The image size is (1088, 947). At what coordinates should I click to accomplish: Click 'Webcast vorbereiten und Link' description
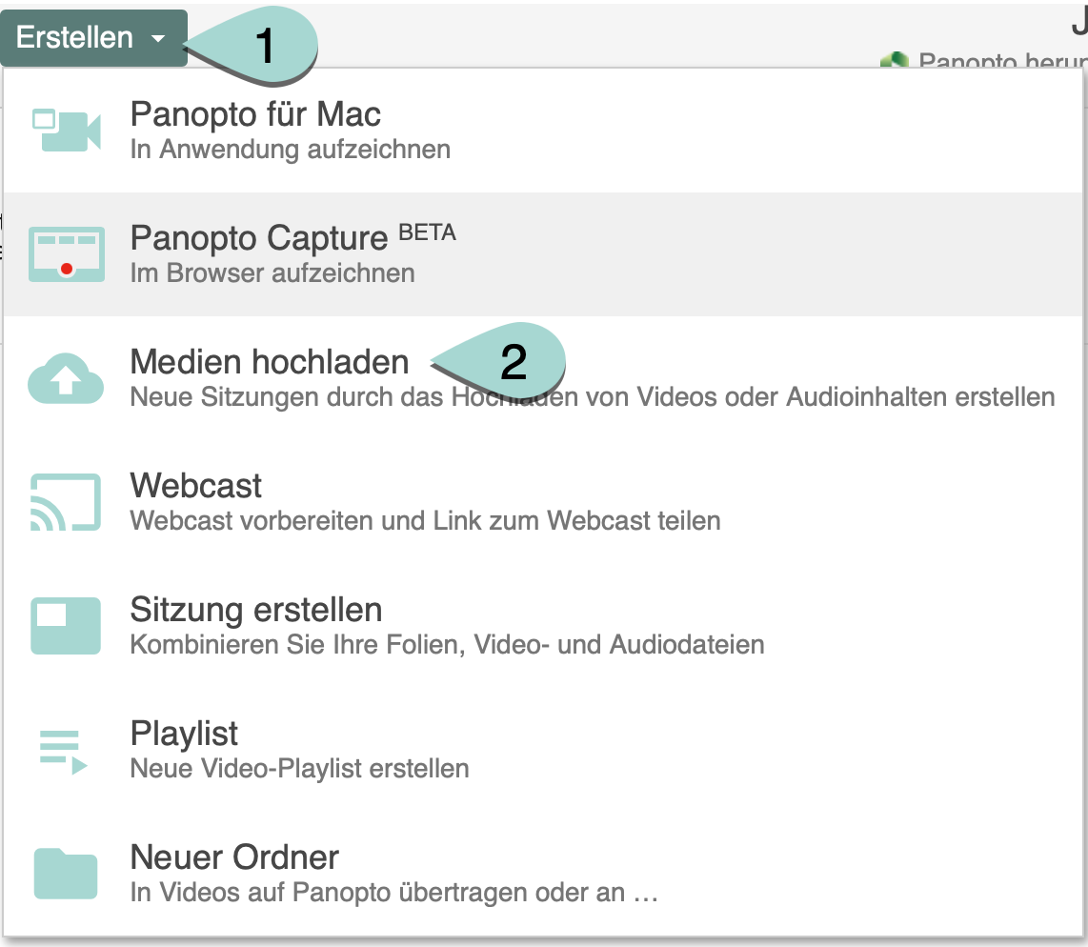pyautogui.click(x=425, y=521)
